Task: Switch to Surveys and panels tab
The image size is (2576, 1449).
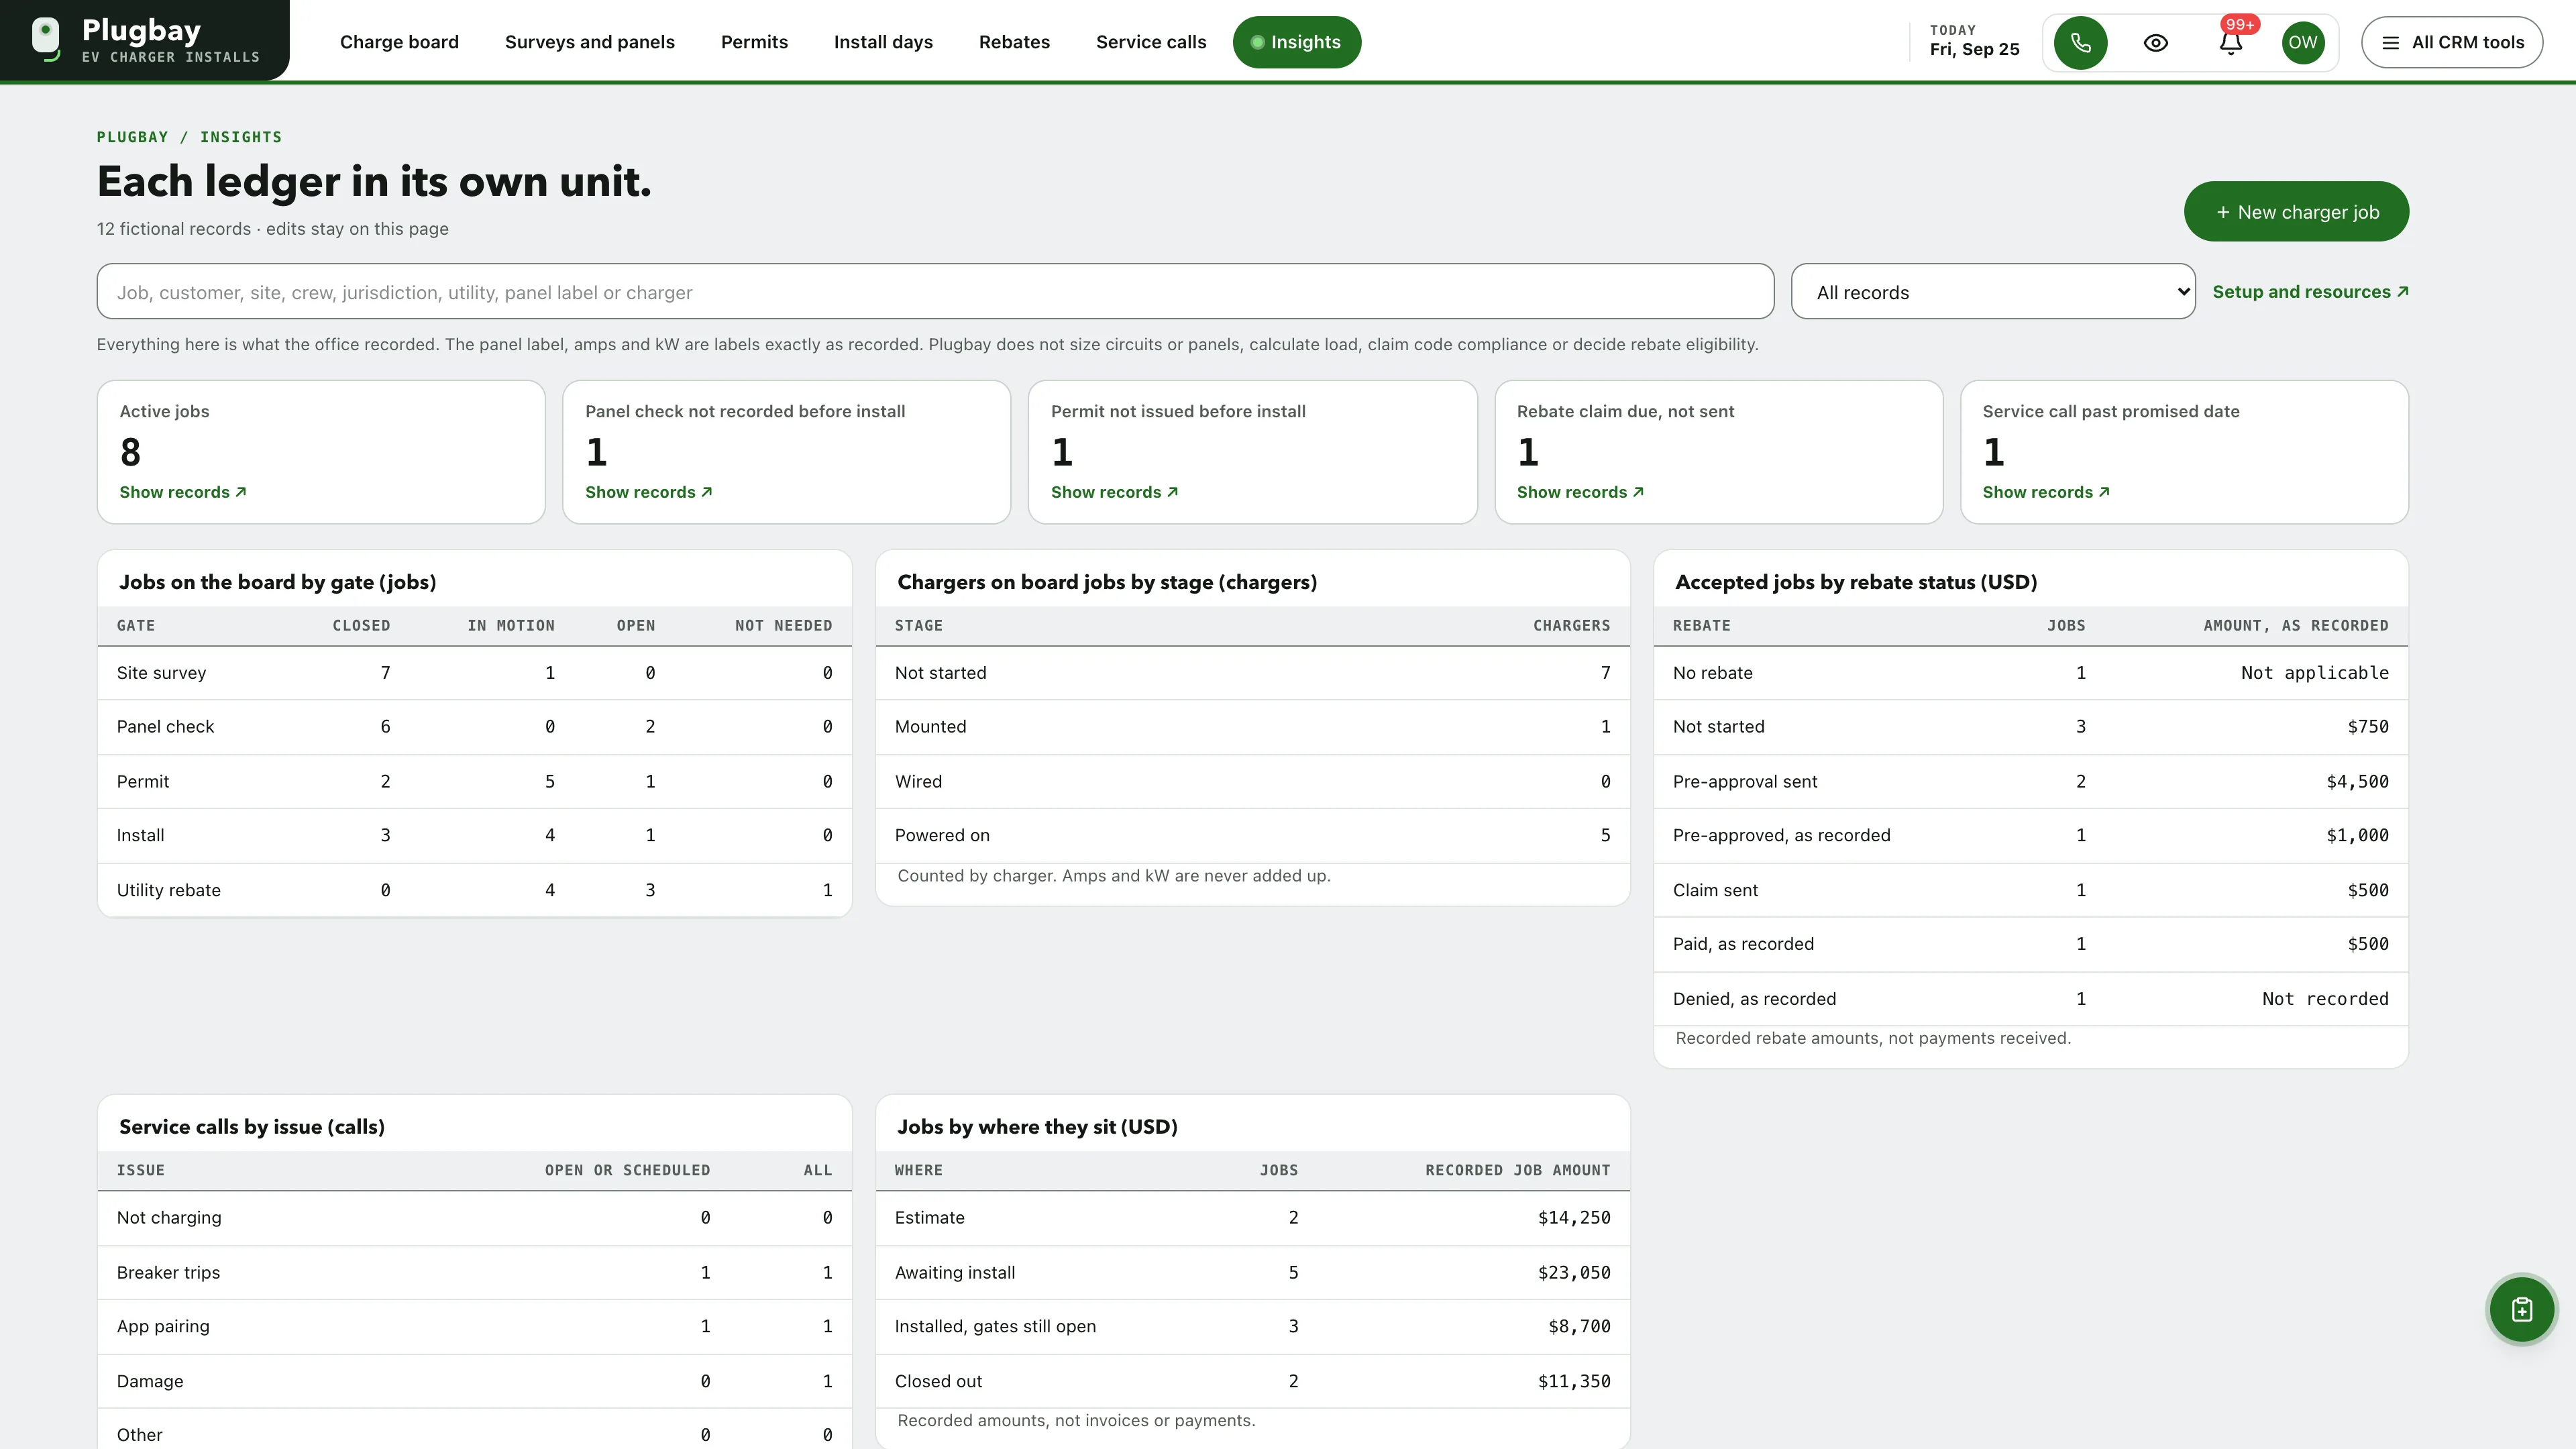Action: 590,42
